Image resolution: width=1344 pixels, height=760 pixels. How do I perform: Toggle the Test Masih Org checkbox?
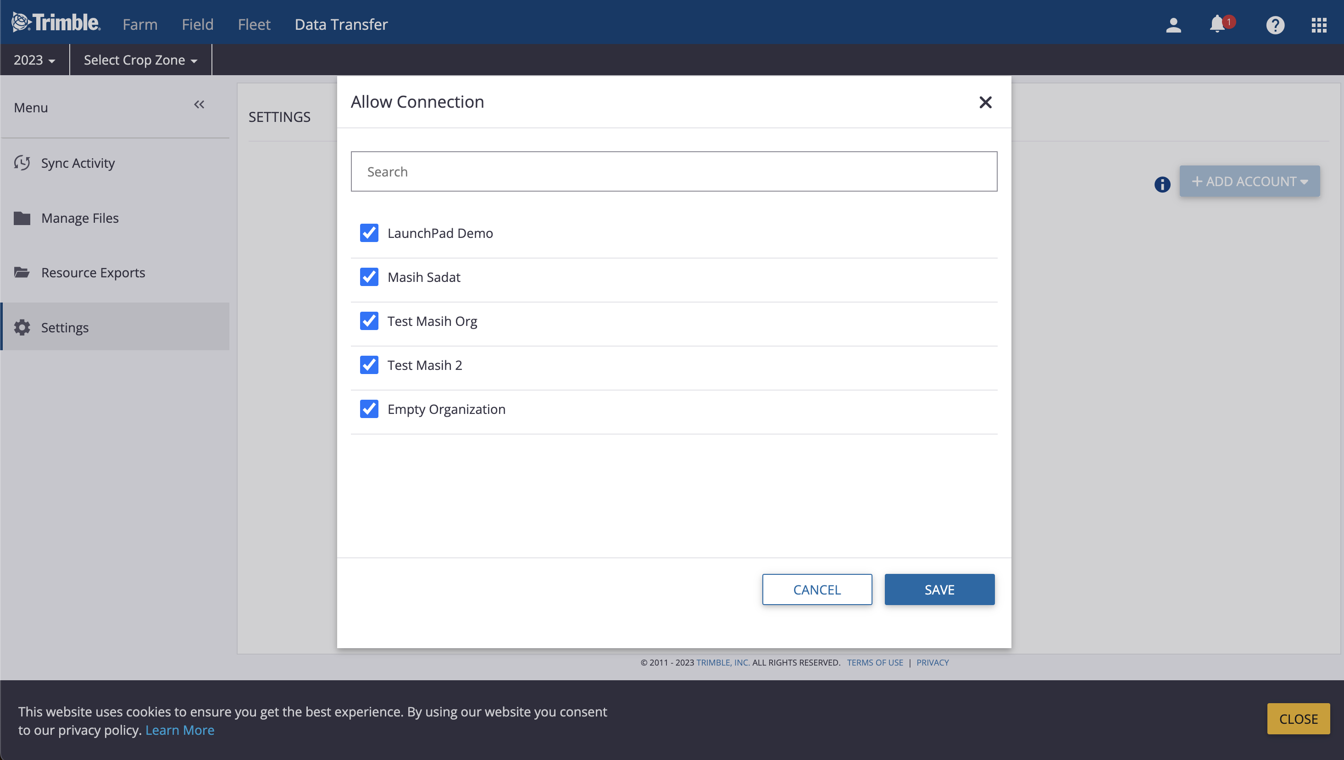[369, 321]
